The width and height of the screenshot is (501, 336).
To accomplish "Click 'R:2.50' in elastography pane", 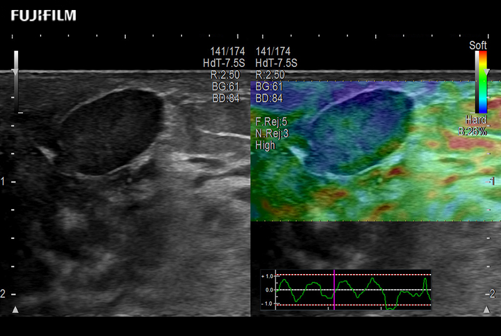I will click(271, 74).
